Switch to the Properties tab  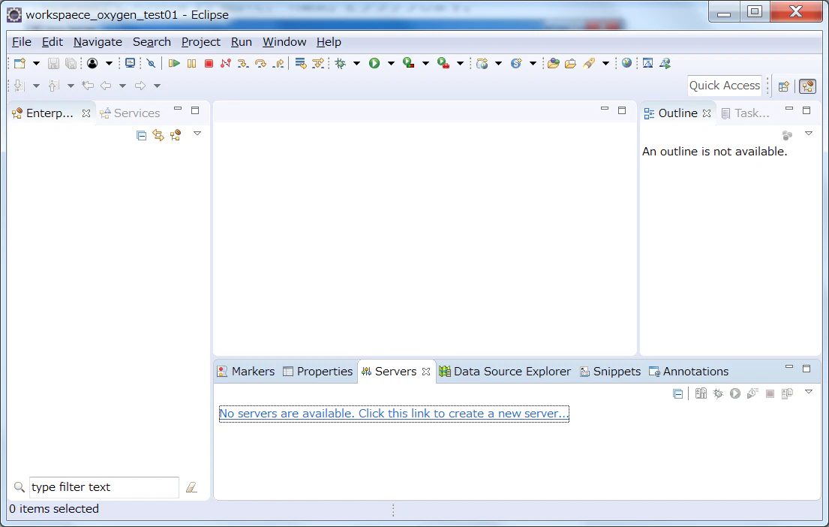click(318, 372)
